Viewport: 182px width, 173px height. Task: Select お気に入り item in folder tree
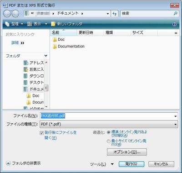click(34, 69)
